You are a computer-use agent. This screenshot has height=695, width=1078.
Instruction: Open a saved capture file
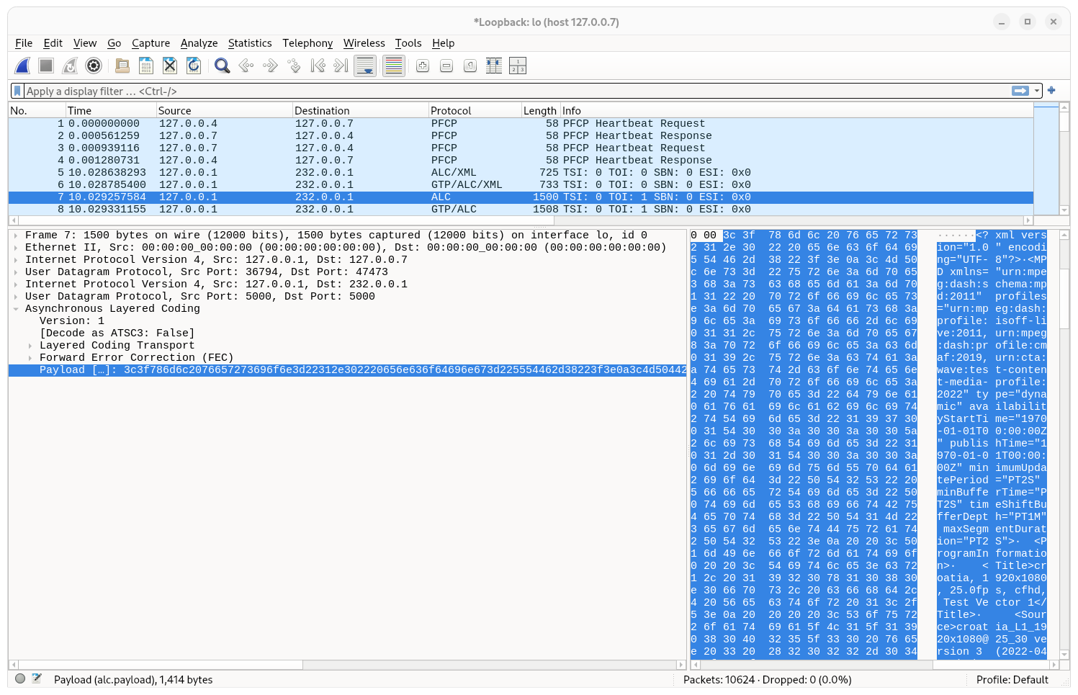click(x=122, y=66)
